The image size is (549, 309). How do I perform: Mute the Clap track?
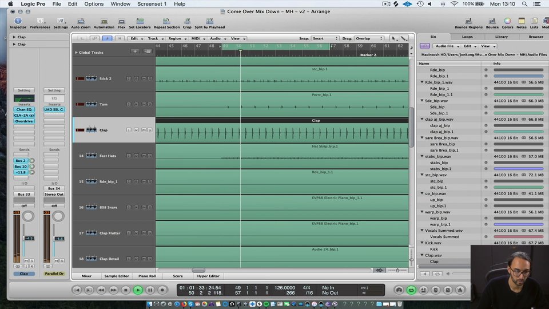[x=144, y=130]
